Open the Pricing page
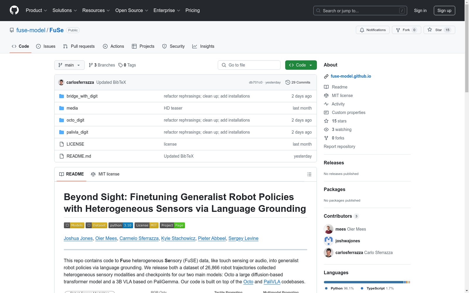Viewport: 469px width, 293px height. 193,10
